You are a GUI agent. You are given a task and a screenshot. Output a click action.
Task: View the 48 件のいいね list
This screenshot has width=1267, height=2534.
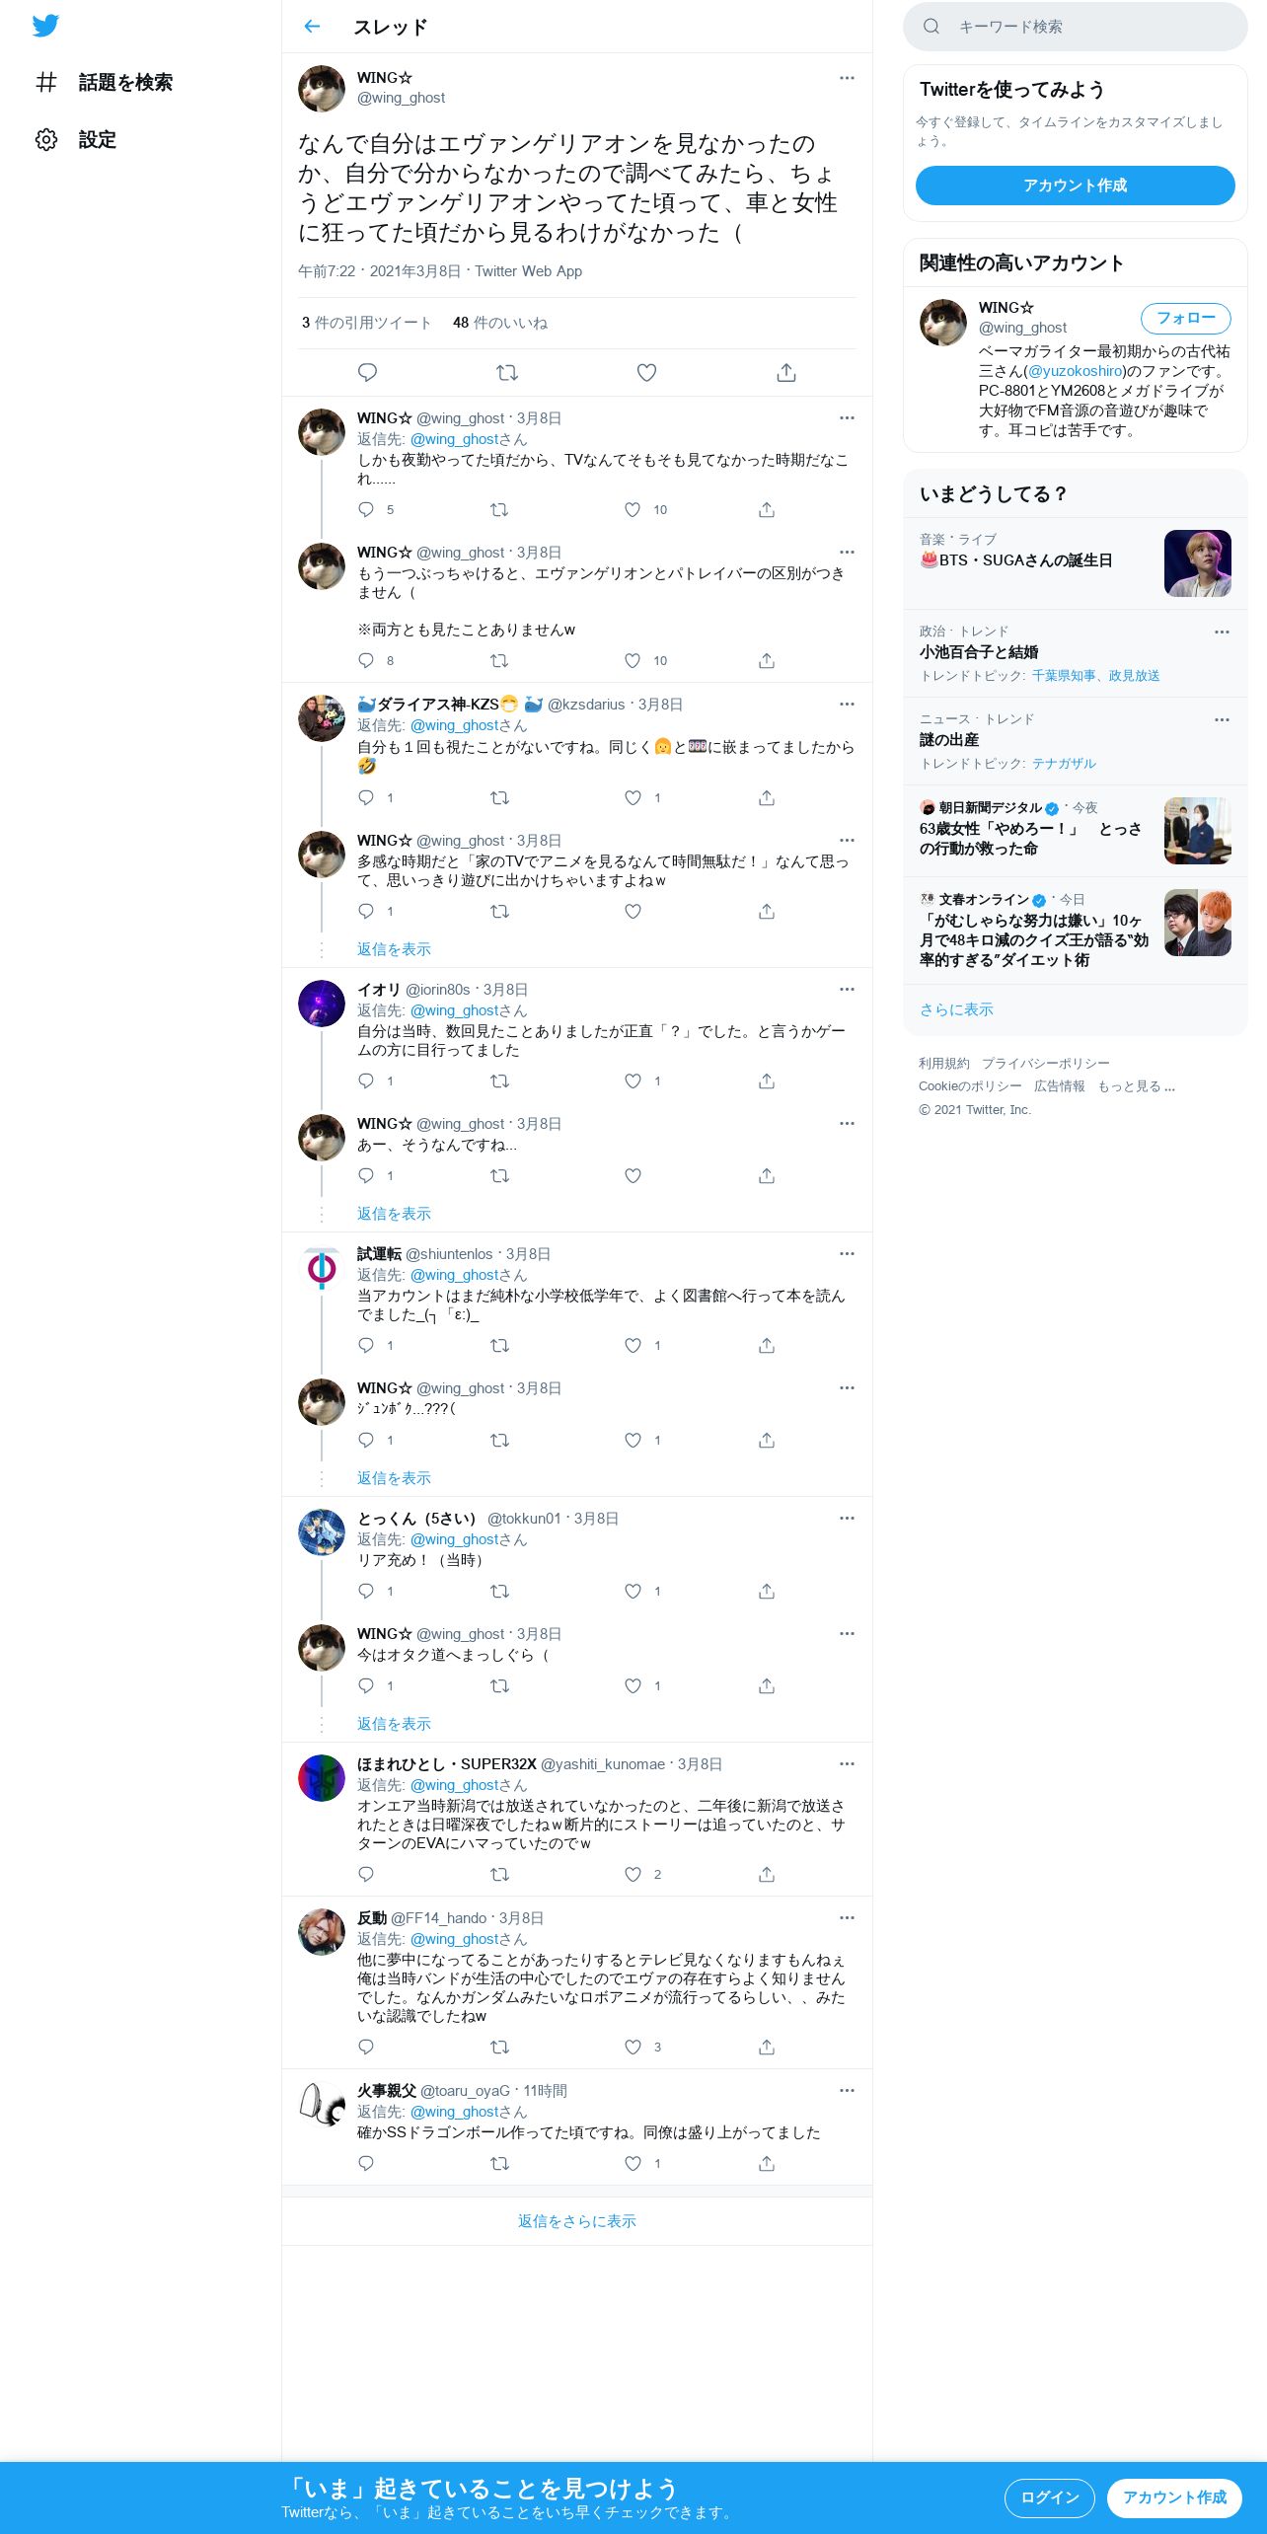point(500,323)
